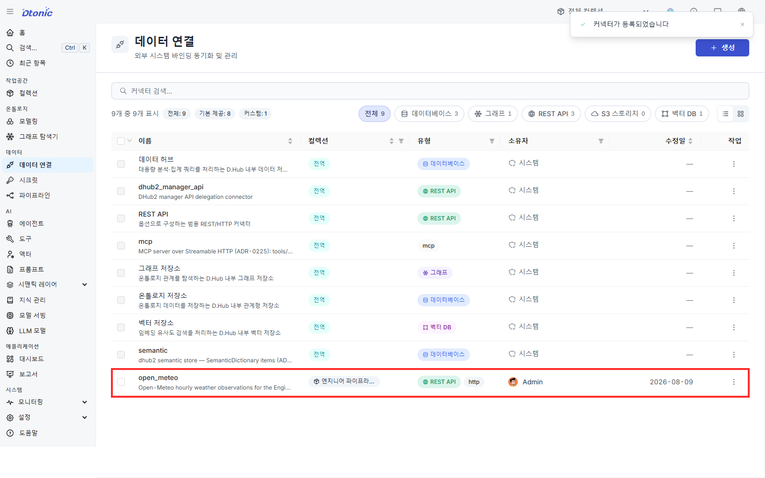The image size is (765, 478).
Task: Expand 시맨틱 레이어 sidebar section
Action: 47,284
